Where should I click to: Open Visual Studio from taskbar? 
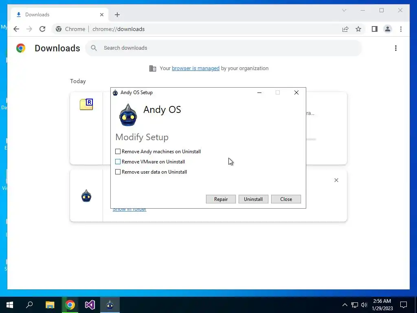coord(90,305)
